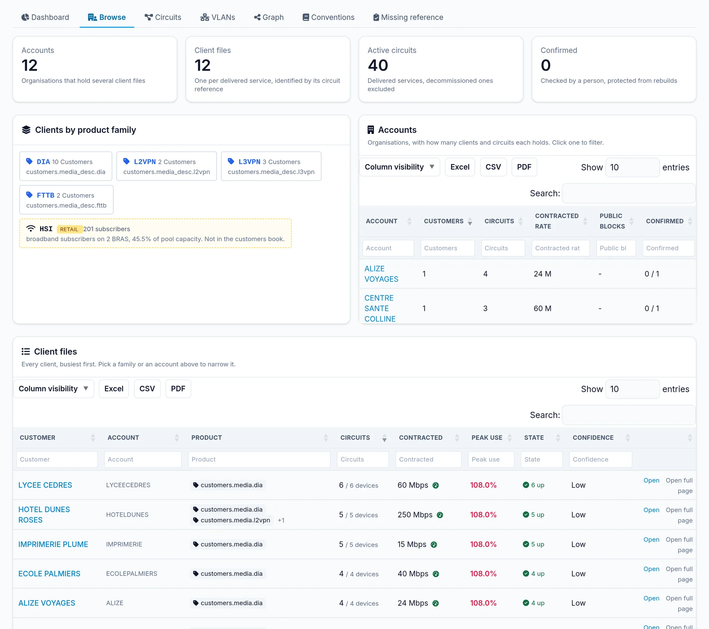Sort Accounts table by Contracted rate
This screenshot has height=629, width=709.
point(560,221)
